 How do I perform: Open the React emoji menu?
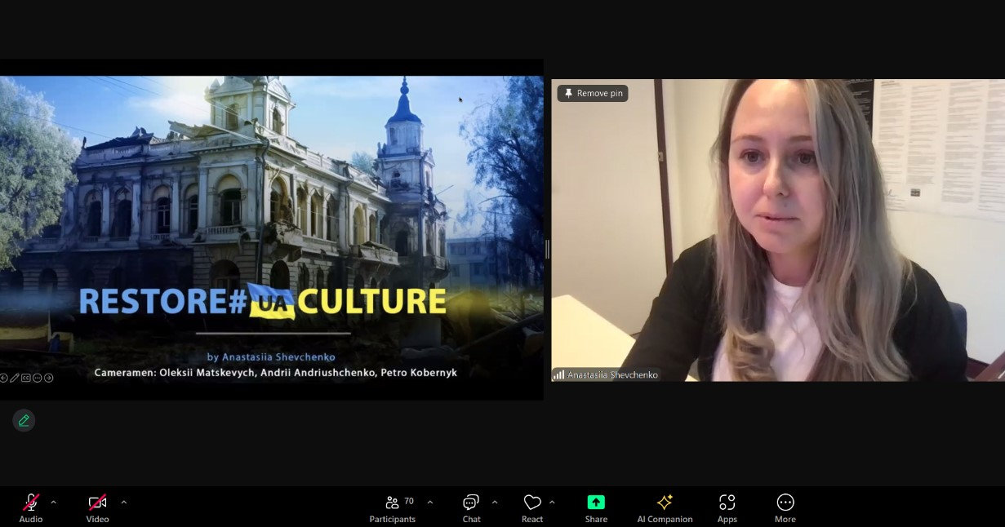pyautogui.click(x=532, y=508)
